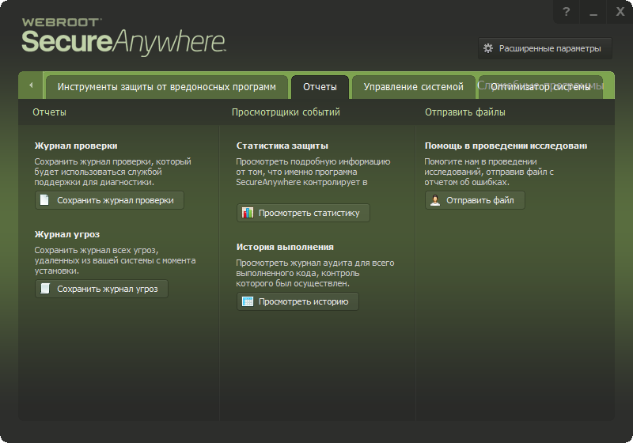Select the Отчеты tab

[x=320, y=87]
